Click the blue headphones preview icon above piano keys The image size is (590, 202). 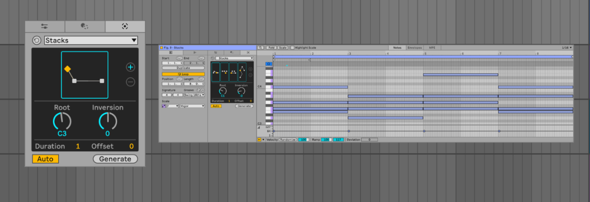[269, 64]
